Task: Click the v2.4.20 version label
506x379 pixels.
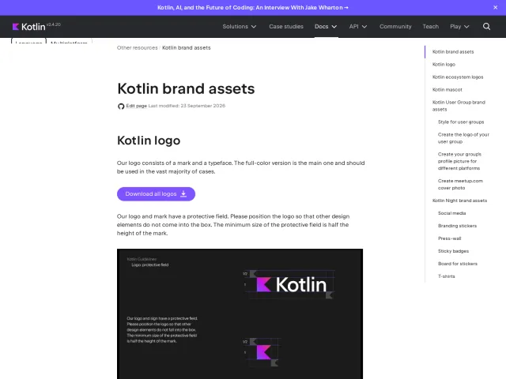Action: (54, 24)
